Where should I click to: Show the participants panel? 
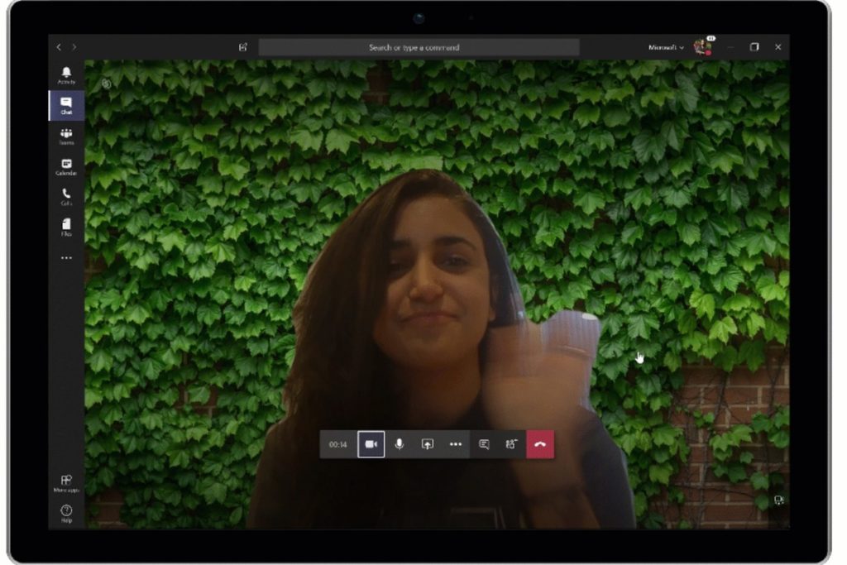[x=511, y=444]
